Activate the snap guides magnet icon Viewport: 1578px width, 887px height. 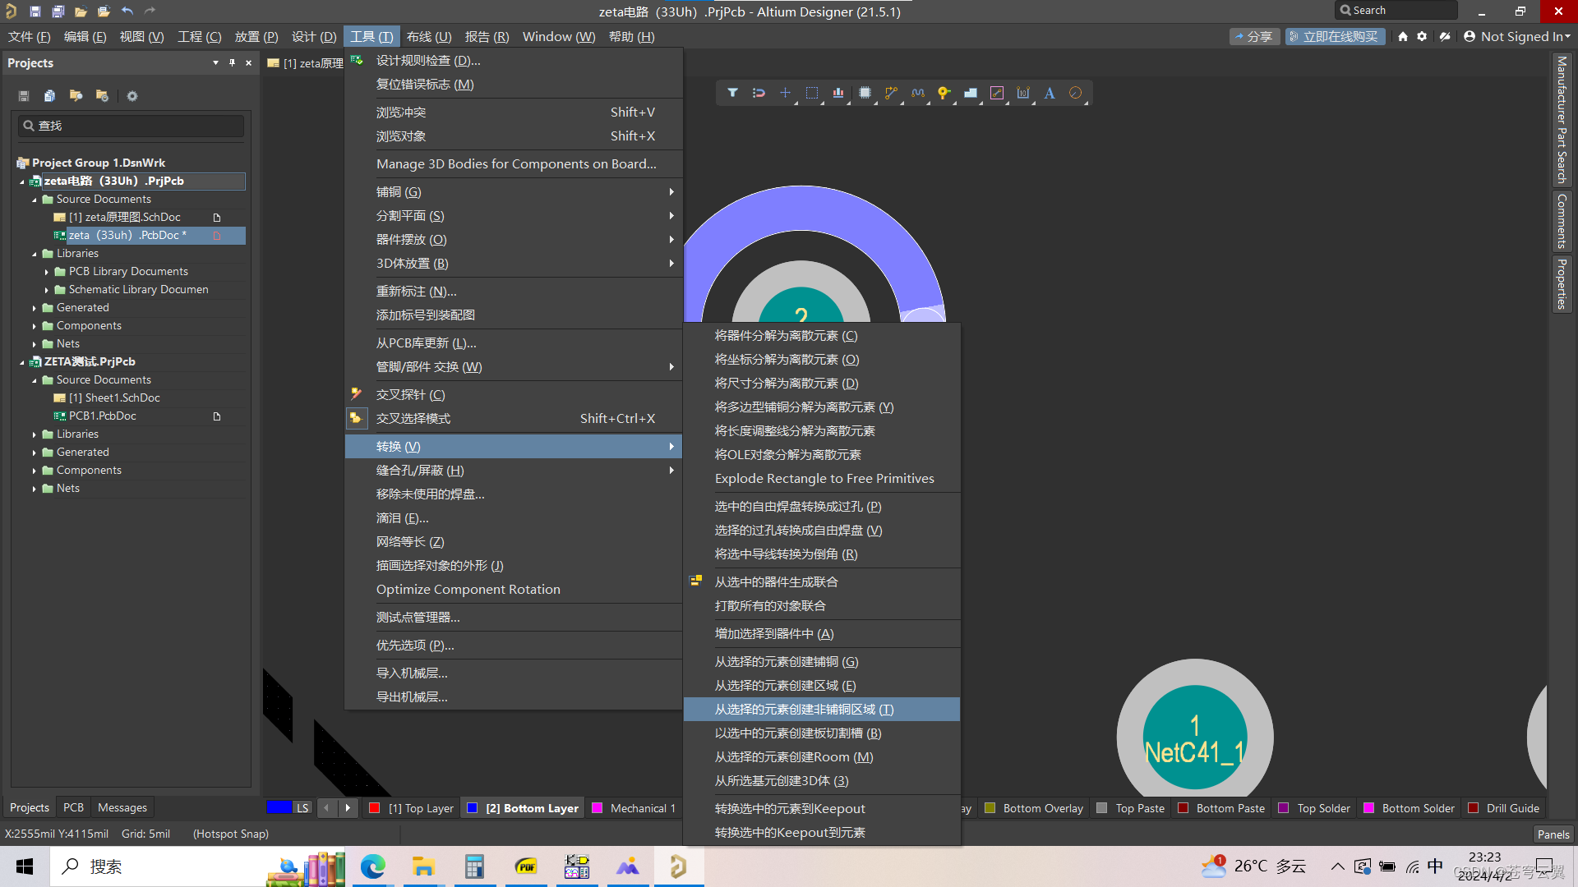(759, 93)
